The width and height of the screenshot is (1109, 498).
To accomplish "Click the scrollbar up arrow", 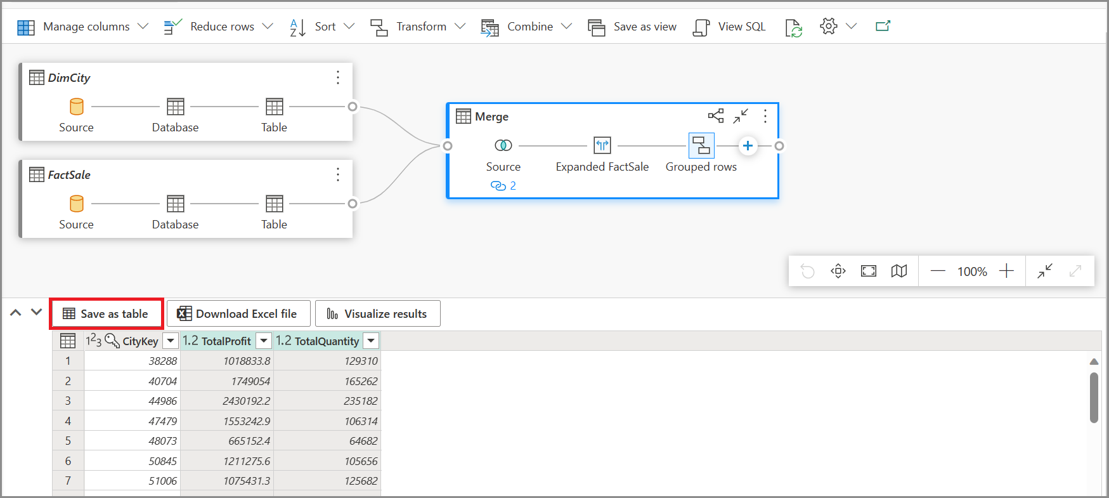I will pos(1094,362).
